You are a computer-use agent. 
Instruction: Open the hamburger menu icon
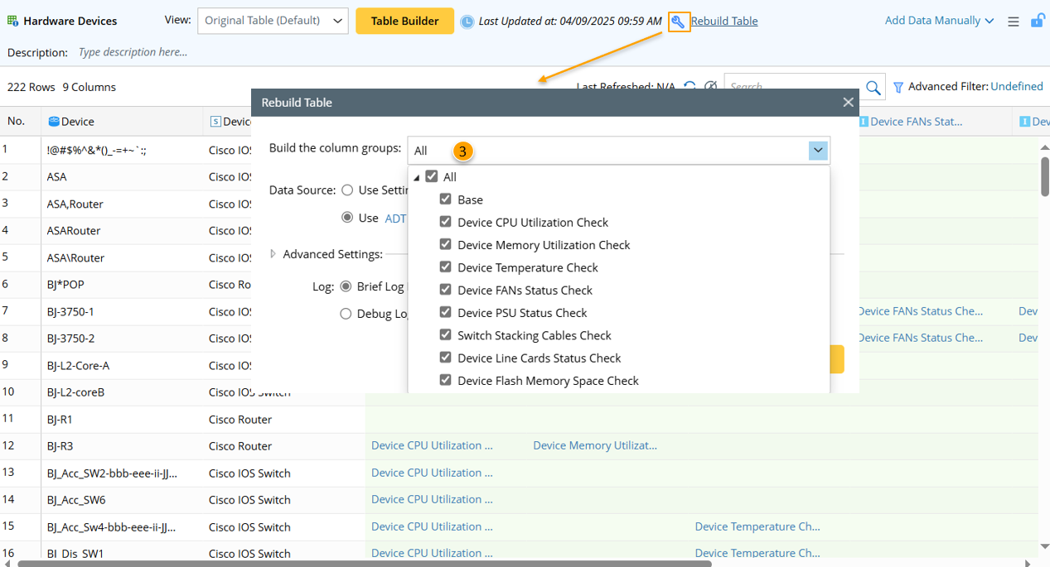1013,22
